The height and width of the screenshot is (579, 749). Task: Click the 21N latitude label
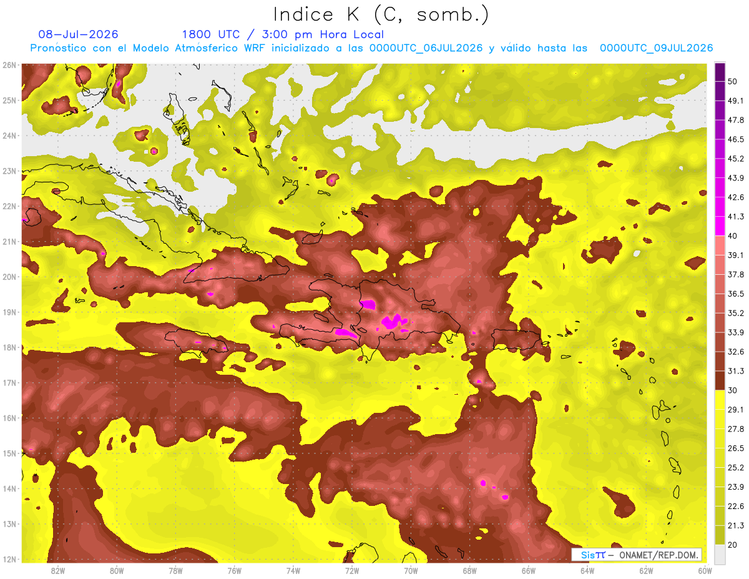pyautogui.click(x=9, y=241)
